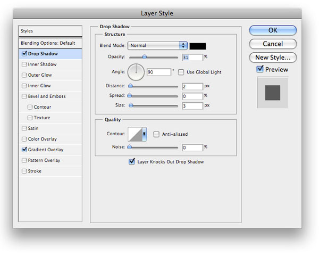Open the New Style dialog
Screen dimensions: 319x254
click(x=273, y=58)
